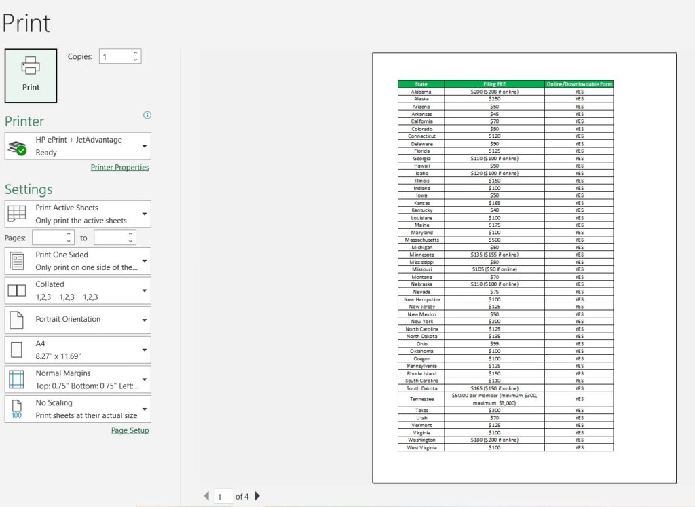Increment the starting page number
This screenshot has width=695, height=507.
(x=69, y=234)
